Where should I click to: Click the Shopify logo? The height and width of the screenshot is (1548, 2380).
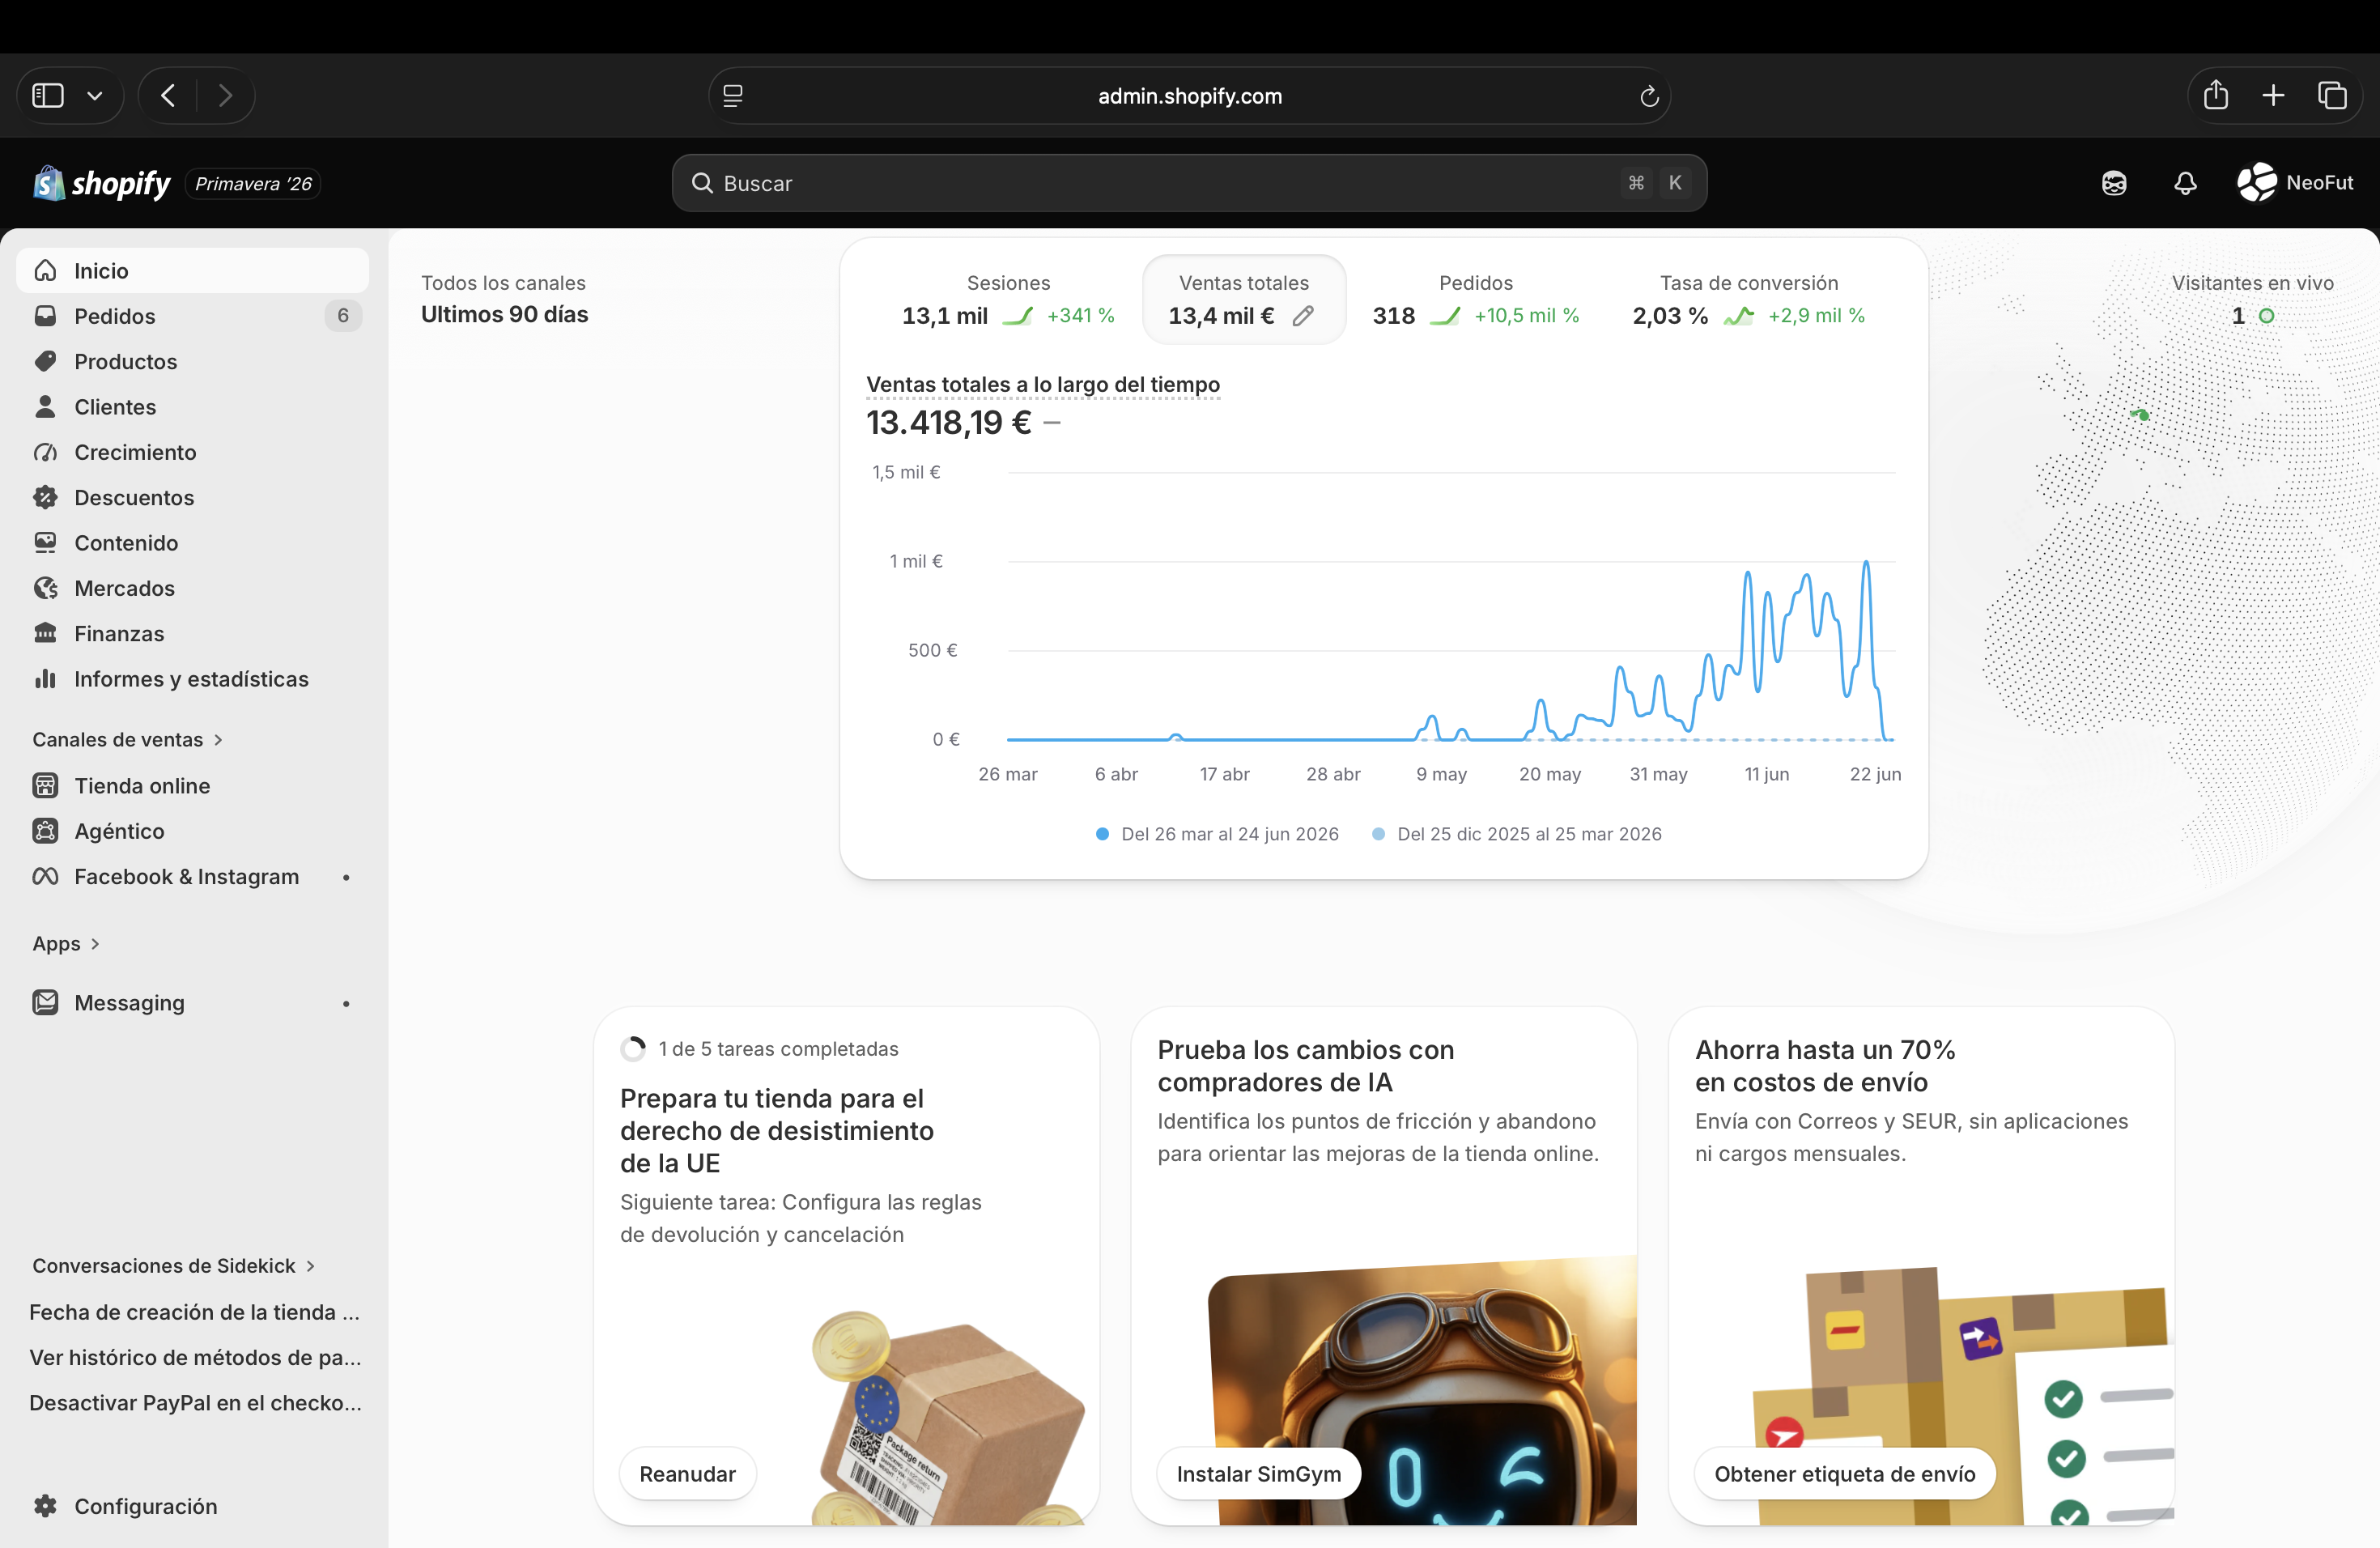pos(102,183)
